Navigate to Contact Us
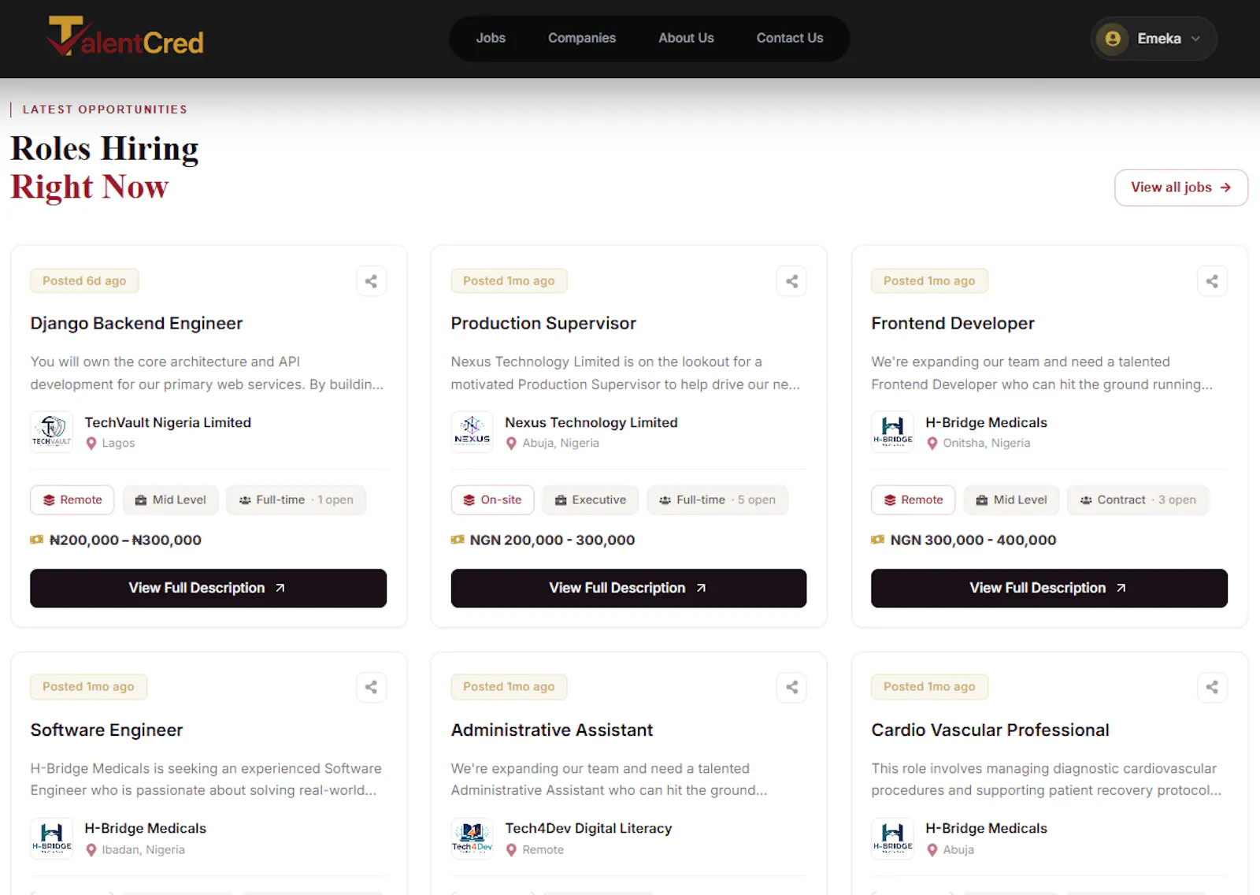Viewport: 1260px width, 895px height. pyautogui.click(x=790, y=38)
